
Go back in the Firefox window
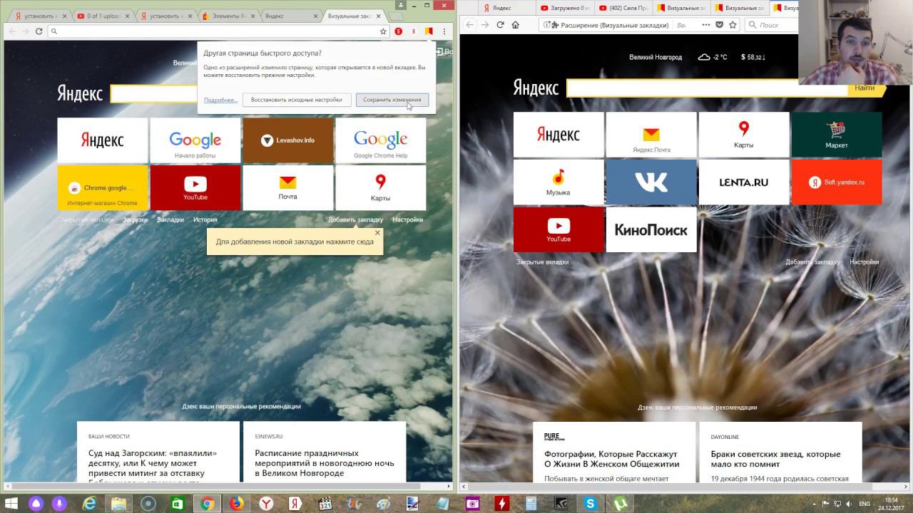click(469, 25)
